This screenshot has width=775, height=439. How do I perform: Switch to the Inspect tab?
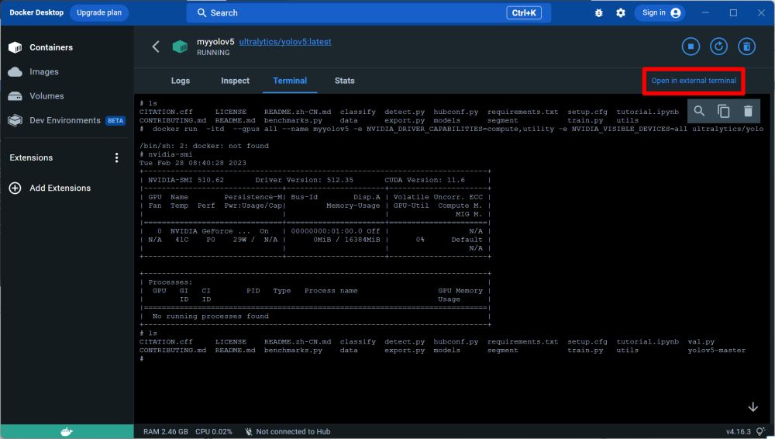click(x=236, y=81)
